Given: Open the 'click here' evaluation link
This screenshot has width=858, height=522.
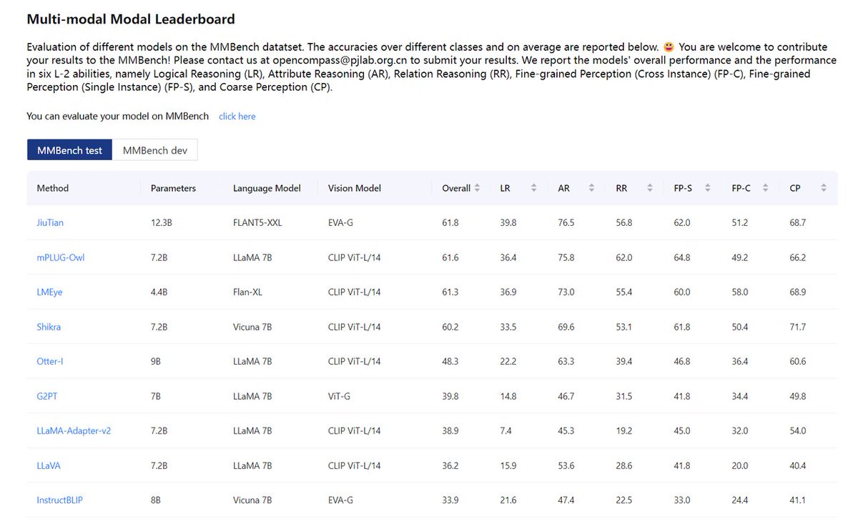Looking at the screenshot, I should (237, 116).
